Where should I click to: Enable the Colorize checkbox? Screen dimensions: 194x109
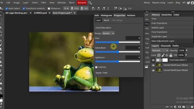(x=96, y=67)
